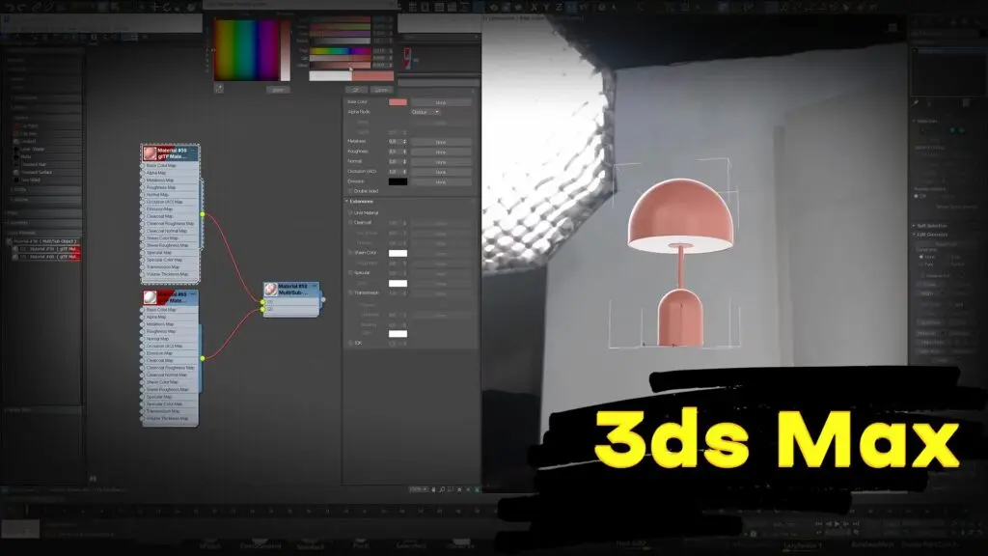988x556 pixels.
Task: Open the black Emission color swatch
Action: coord(398,181)
